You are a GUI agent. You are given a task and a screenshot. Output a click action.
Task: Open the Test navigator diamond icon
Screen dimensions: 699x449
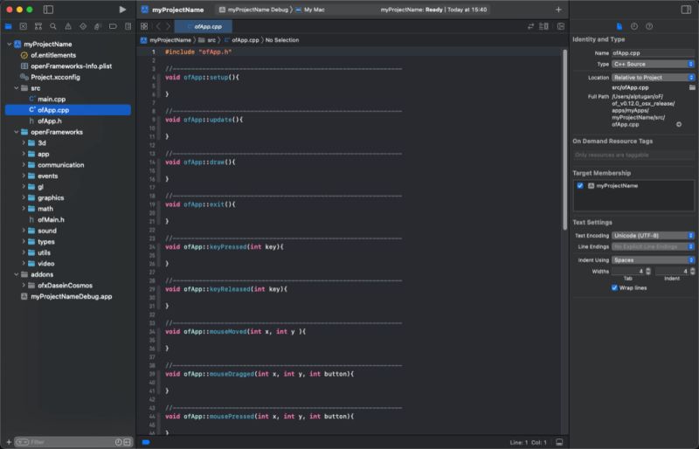83,26
